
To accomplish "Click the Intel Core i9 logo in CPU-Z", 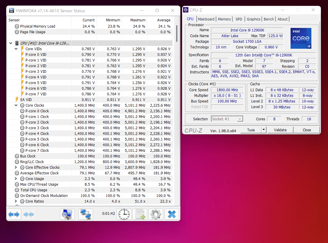I will [x=301, y=38].
